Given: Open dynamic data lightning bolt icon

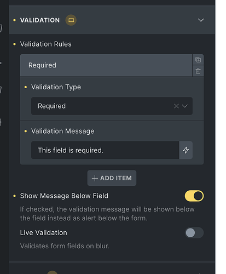Looking at the screenshot, I should coord(186,150).
